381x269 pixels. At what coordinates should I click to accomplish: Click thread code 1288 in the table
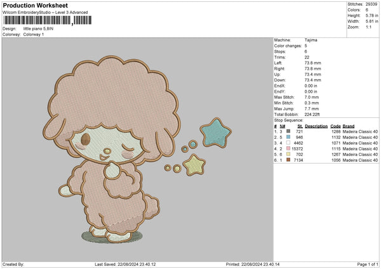pyautogui.click(x=336, y=131)
